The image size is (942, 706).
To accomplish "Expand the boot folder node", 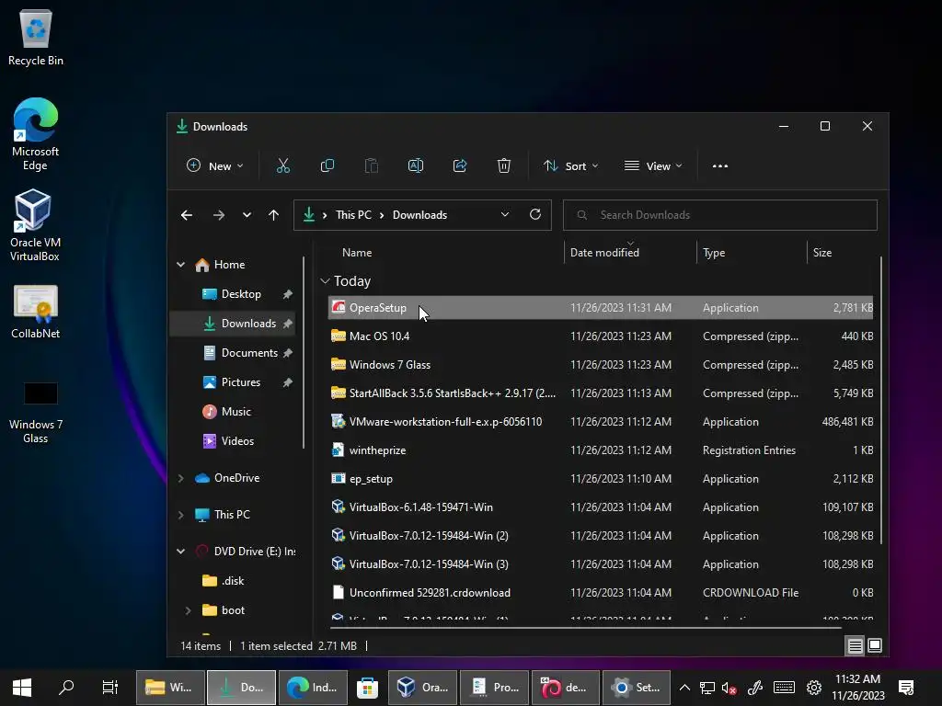I will coord(188,610).
